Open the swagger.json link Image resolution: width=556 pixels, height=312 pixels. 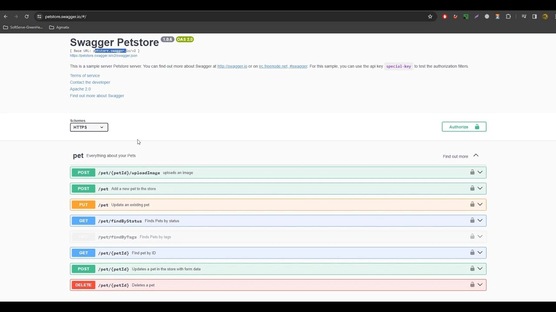(x=103, y=55)
